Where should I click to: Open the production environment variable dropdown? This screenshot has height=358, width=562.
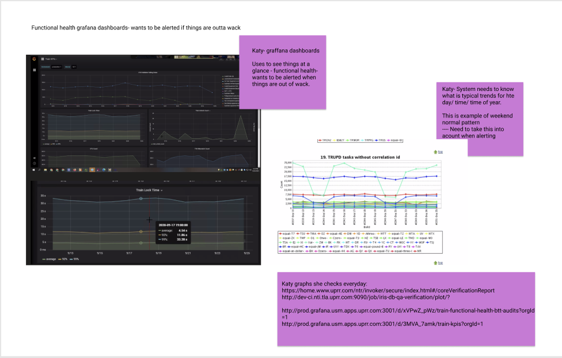56,67
